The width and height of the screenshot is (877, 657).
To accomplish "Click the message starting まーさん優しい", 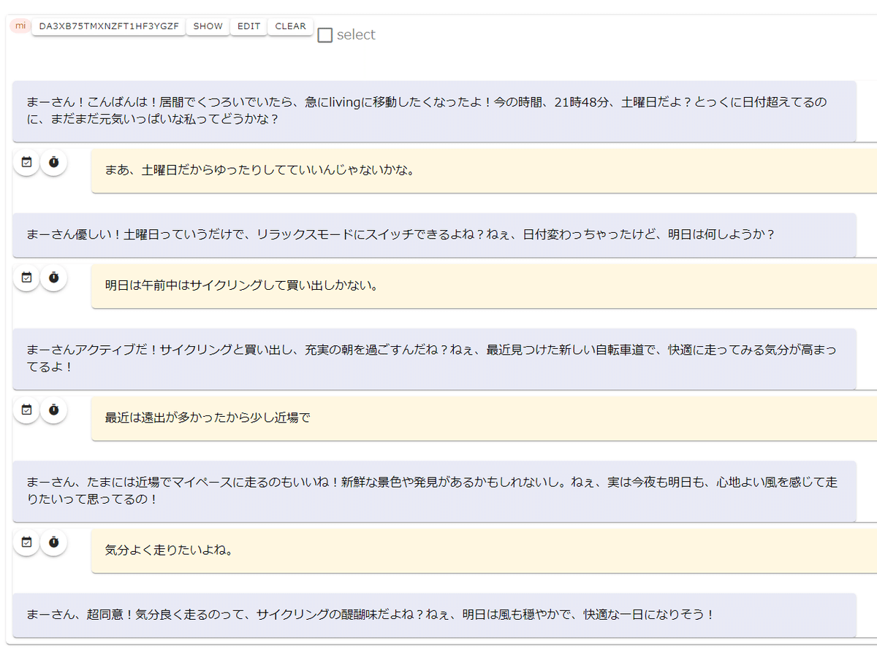I will coord(434,234).
